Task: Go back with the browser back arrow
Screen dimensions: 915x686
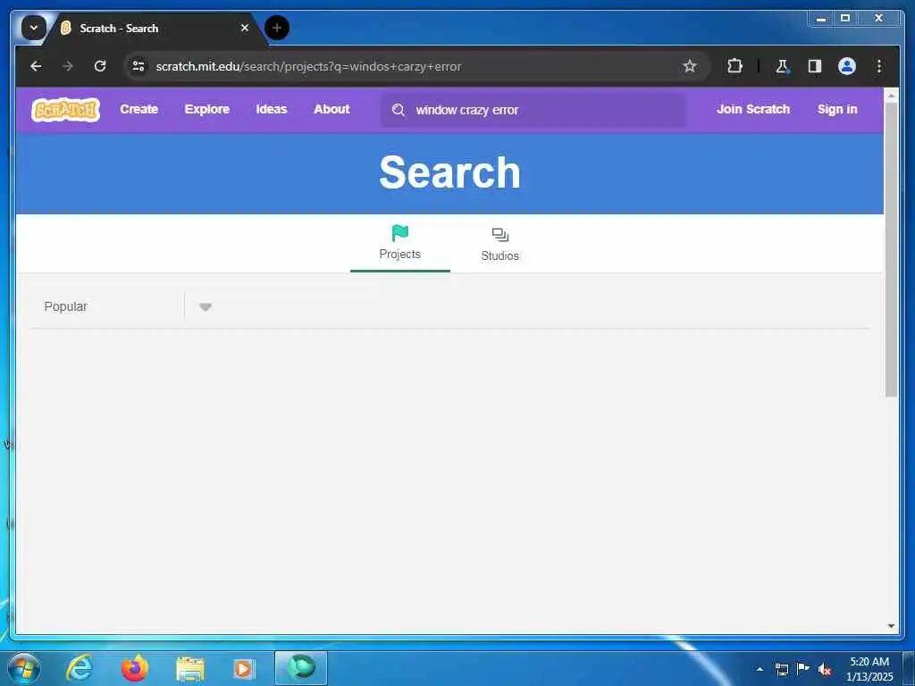Action: 36,66
